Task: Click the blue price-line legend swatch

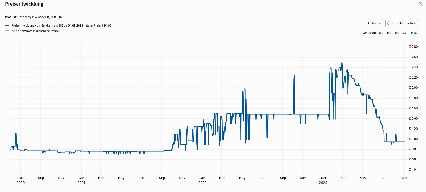Action: click(x=7, y=25)
